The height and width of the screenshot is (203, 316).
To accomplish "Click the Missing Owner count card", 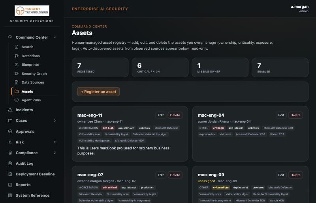I will click(220, 67).
